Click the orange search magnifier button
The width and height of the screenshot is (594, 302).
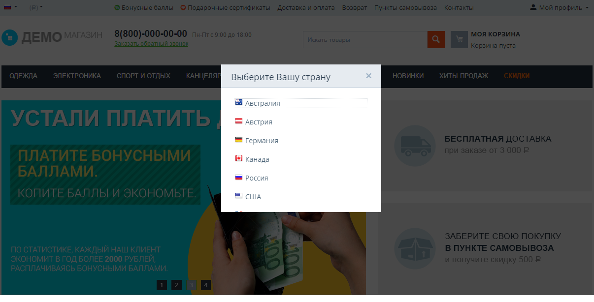click(435, 39)
